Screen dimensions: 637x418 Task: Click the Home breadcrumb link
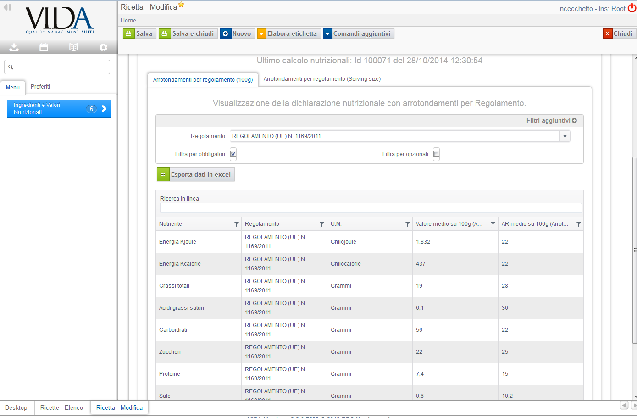[128, 21]
